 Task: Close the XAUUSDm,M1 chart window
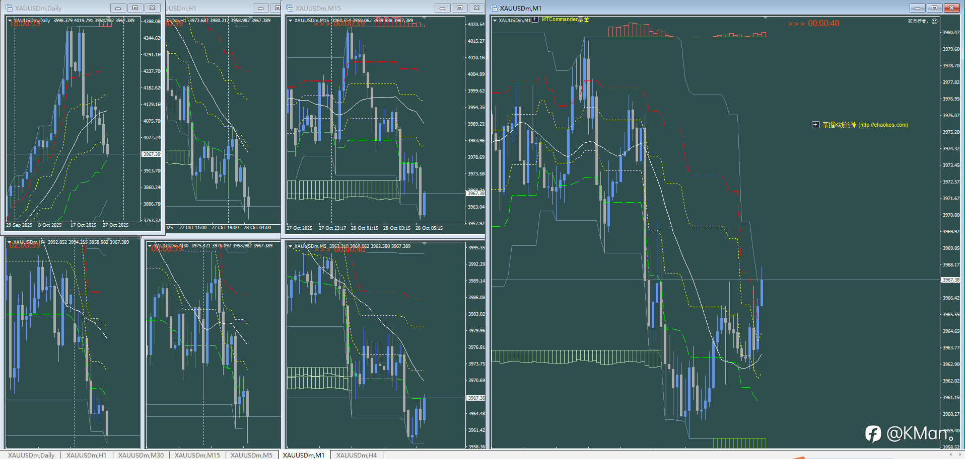[951, 8]
